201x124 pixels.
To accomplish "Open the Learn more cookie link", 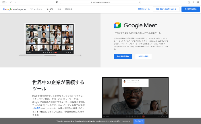I will click(126, 121).
